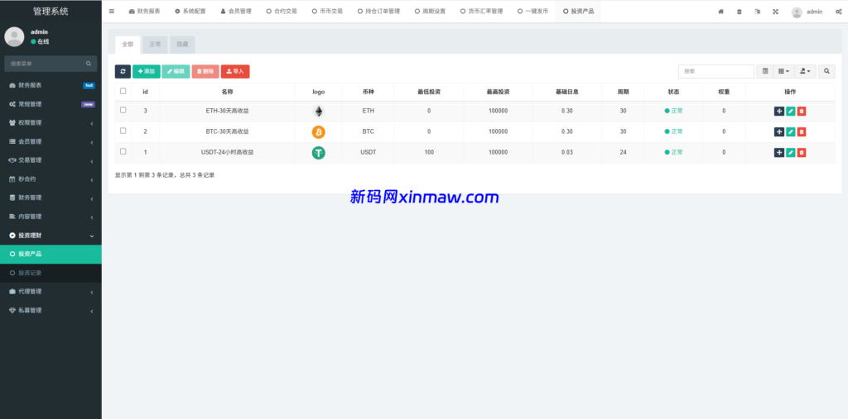Expand 代理管理 in the sidebar
Image resolution: width=848 pixels, height=419 pixels.
click(x=51, y=292)
